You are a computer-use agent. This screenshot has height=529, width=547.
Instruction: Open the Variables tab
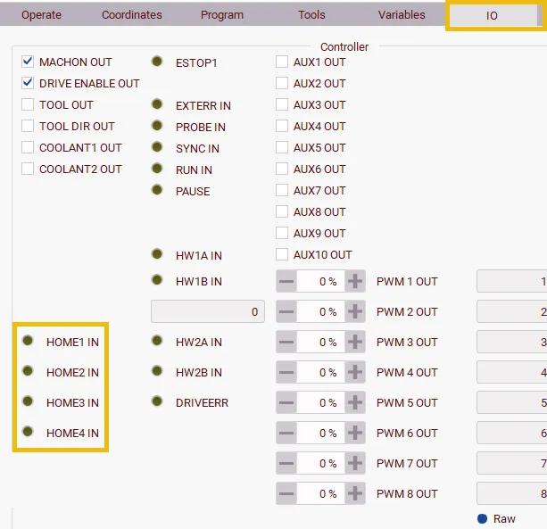(x=402, y=14)
